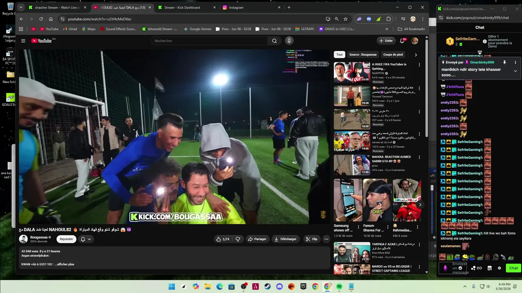Click the Clip button

coord(312,239)
